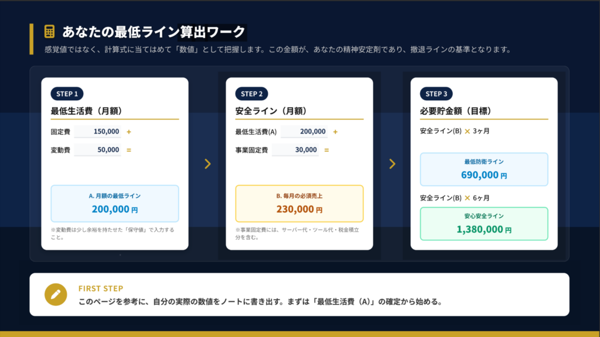The image size is (600, 337).
Task: Select the STEP 3 badge
Action: tap(437, 94)
